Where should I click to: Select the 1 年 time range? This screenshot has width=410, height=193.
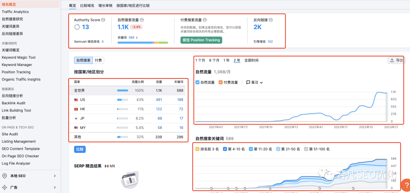click(226, 60)
